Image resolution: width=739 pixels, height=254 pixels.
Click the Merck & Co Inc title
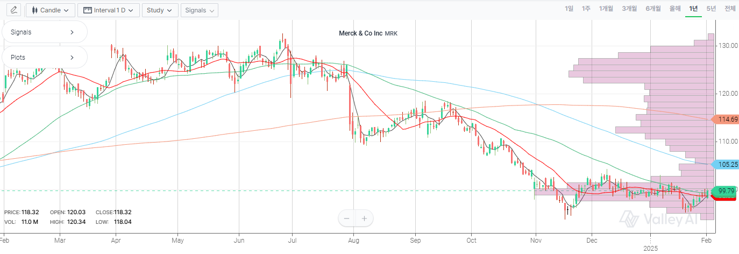tap(360, 33)
